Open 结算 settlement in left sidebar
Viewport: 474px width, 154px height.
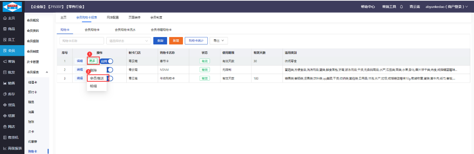click(9, 116)
